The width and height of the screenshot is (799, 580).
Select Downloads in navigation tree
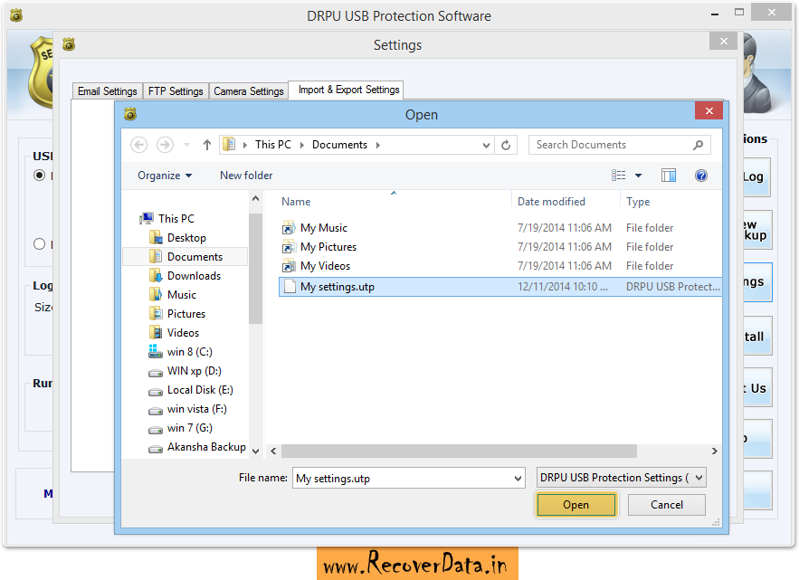[185, 276]
